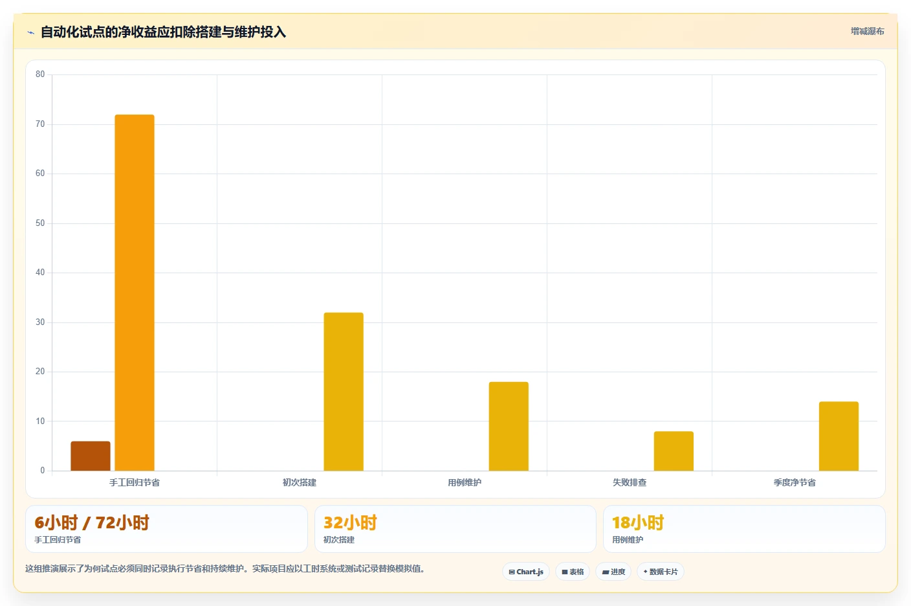Open the 6小时 / 72小时 stat card
This screenshot has width=911, height=606.
[x=166, y=529]
